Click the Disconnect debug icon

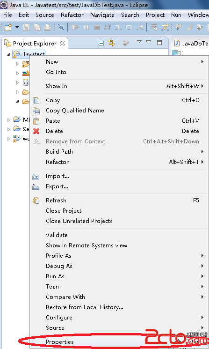[108, 27]
